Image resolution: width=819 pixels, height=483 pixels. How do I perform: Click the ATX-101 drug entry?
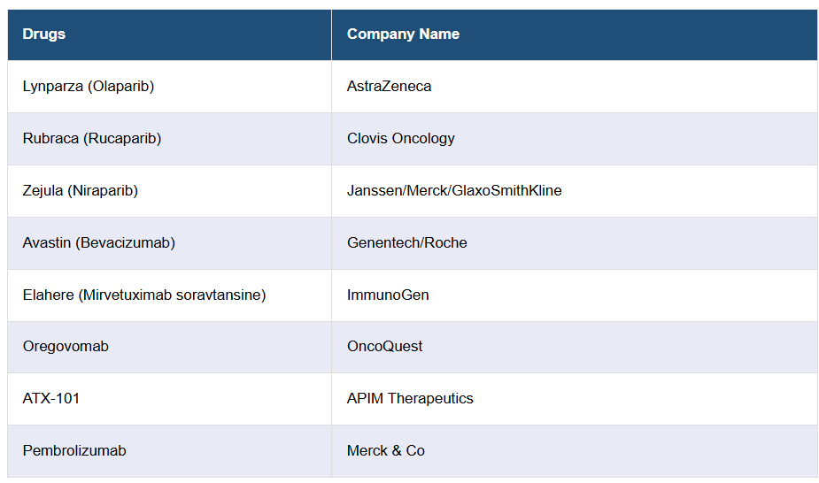point(51,399)
